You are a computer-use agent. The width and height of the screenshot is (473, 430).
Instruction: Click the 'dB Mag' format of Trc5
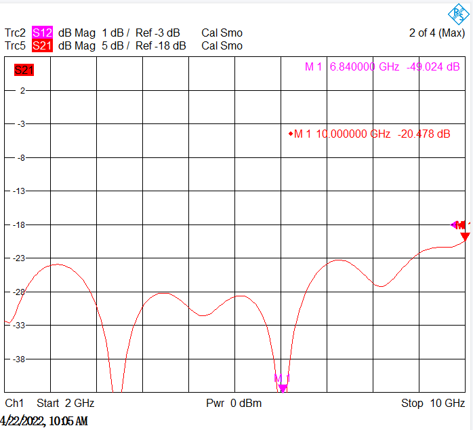[x=77, y=45]
